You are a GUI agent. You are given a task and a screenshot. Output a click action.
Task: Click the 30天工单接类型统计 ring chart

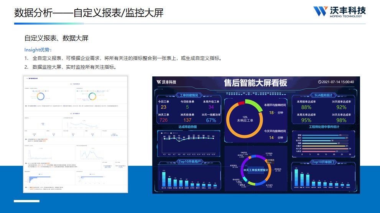255,170
